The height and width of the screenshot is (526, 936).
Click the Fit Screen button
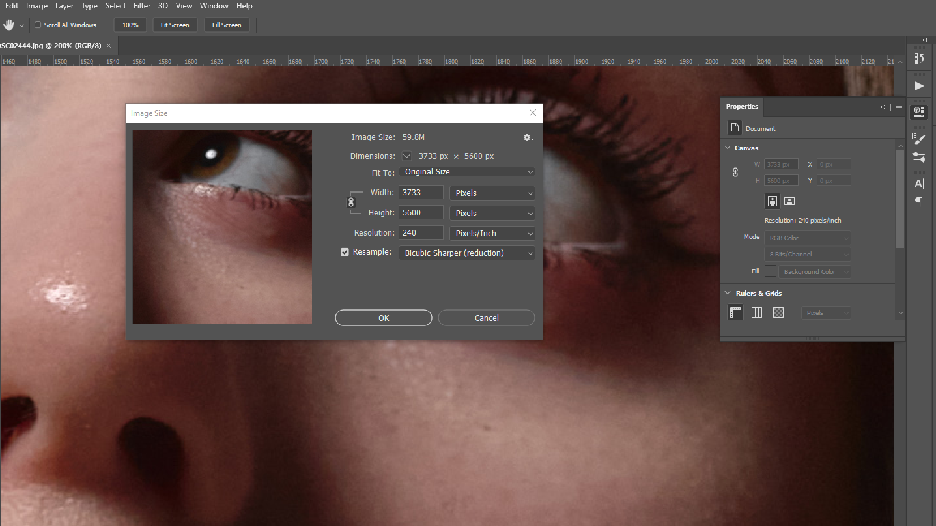tap(175, 25)
